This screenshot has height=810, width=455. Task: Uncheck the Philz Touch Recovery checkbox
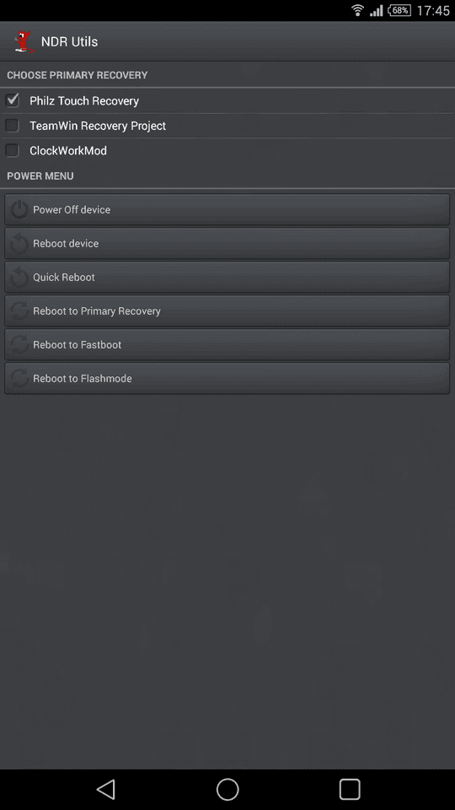tap(12, 100)
